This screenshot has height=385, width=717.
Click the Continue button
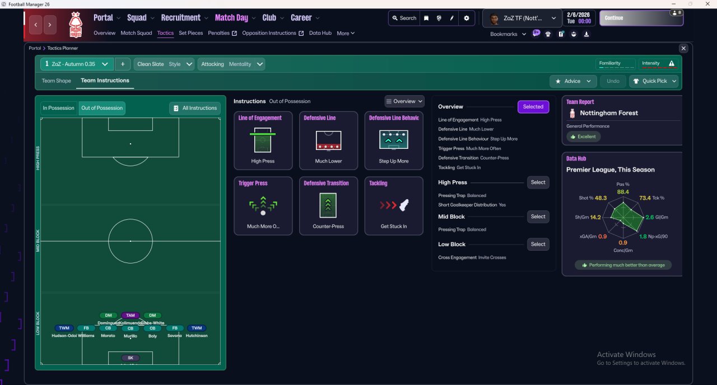click(641, 18)
